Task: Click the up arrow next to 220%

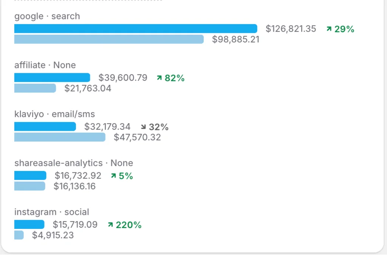Action: 110,225
